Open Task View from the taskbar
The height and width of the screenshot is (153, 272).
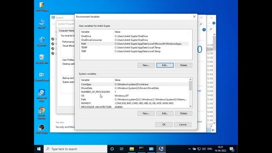(122, 149)
